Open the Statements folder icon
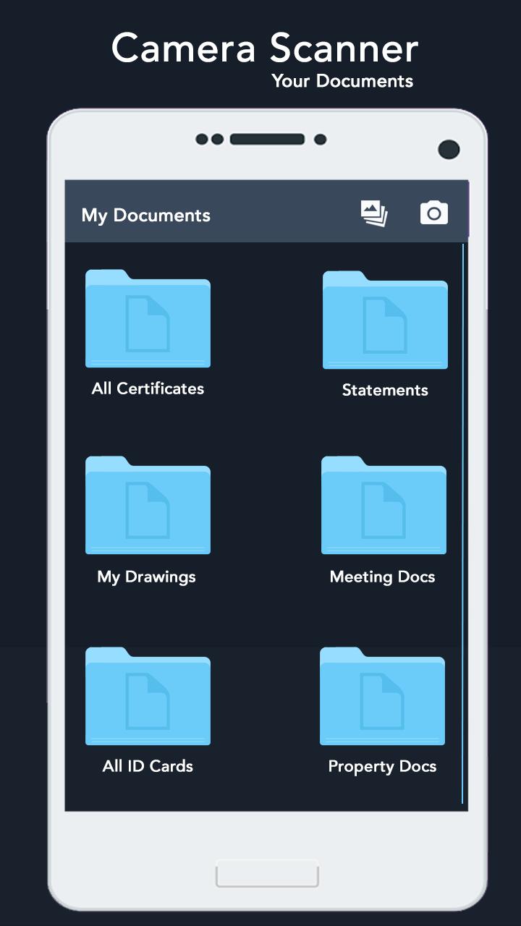The height and width of the screenshot is (926, 521). point(385,320)
